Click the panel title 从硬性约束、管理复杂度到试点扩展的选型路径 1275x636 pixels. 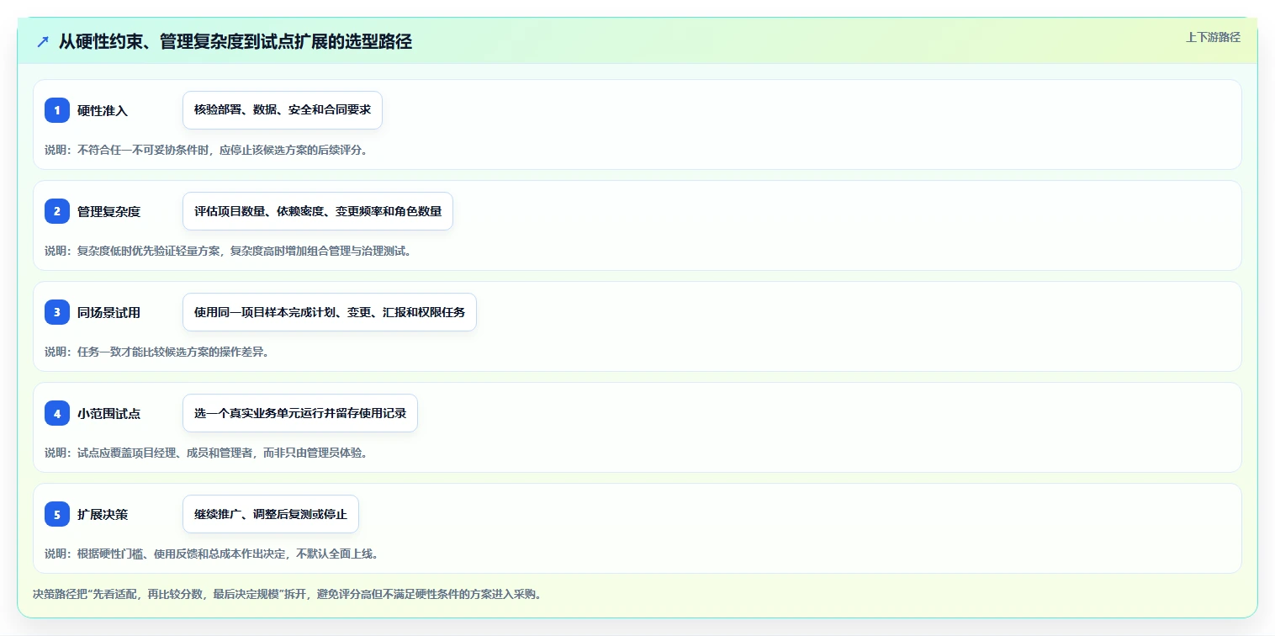point(235,42)
